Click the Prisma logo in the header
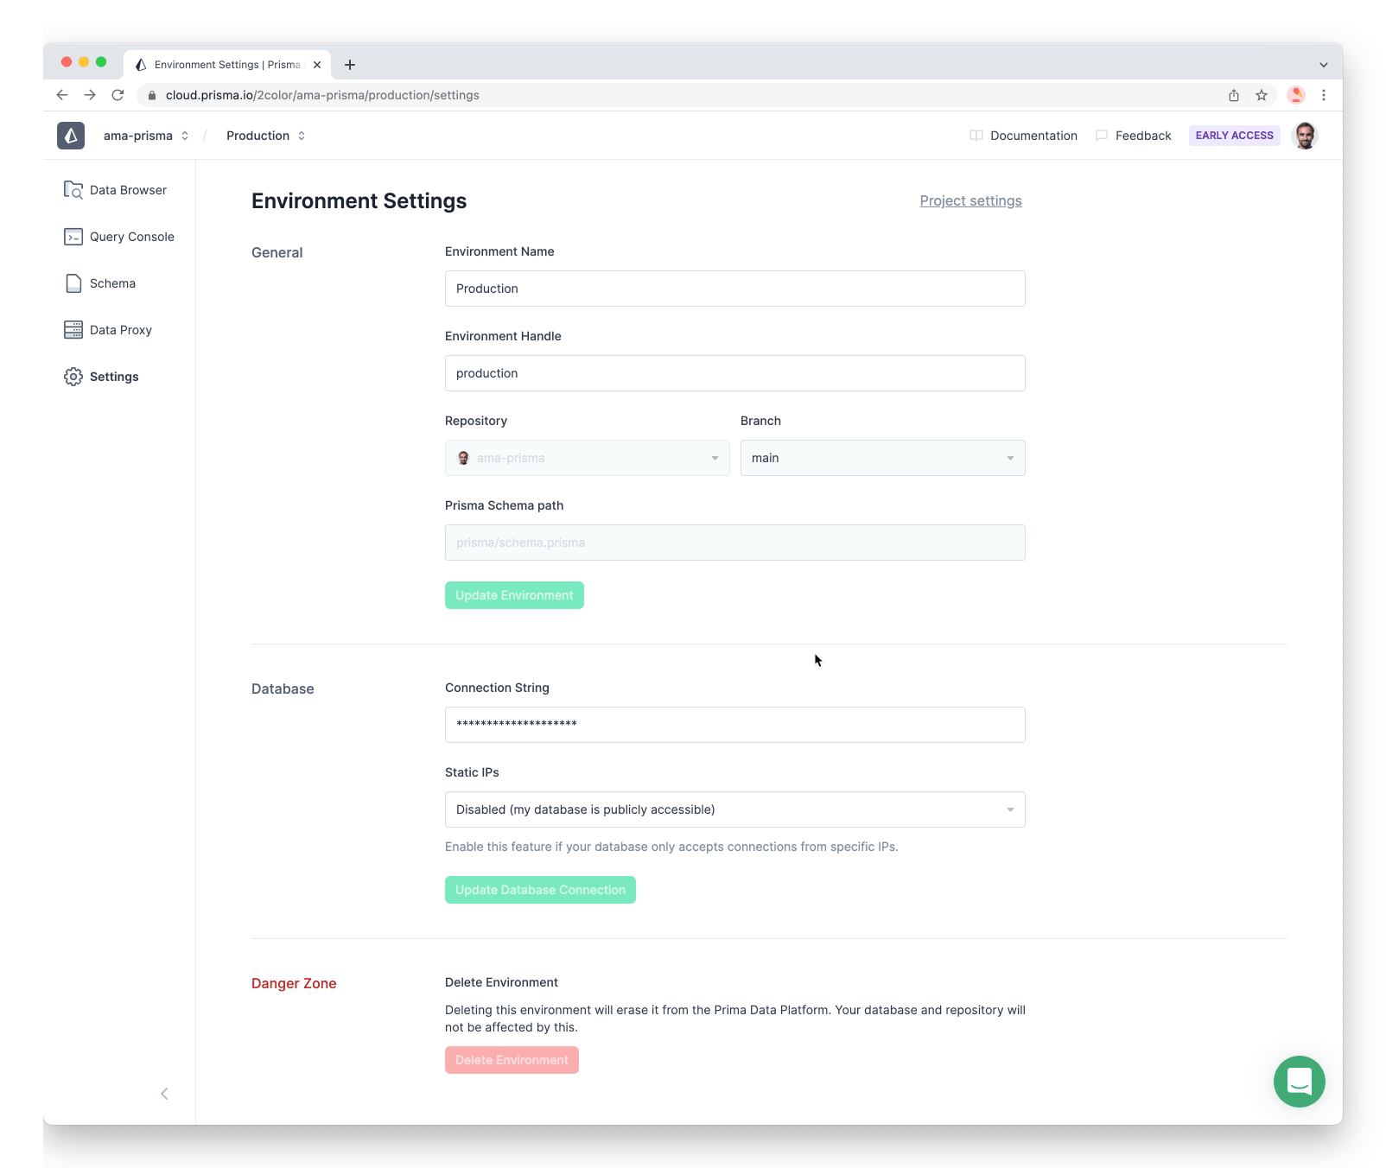Image resolution: width=1386 pixels, height=1168 pixels. 71,136
